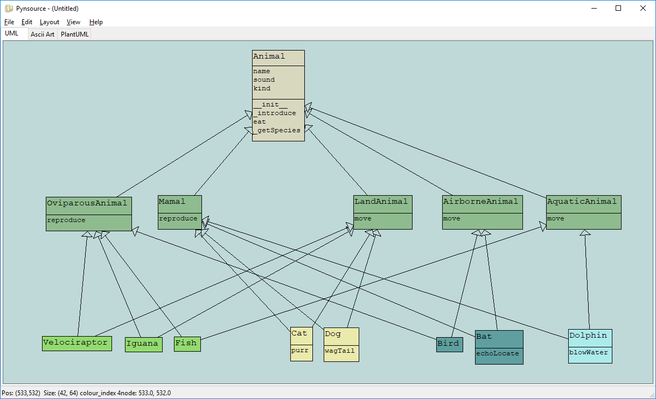Click the Pynsource app icon in title bar
656x399 pixels.
[x=9, y=9]
